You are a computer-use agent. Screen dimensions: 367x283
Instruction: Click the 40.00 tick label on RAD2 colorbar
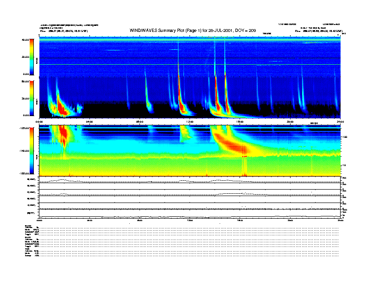point(25,40)
